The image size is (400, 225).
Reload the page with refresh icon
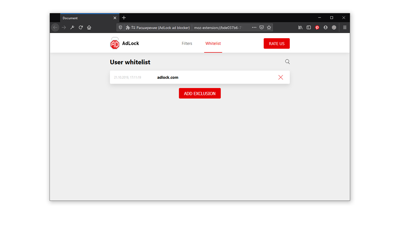coord(81,27)
